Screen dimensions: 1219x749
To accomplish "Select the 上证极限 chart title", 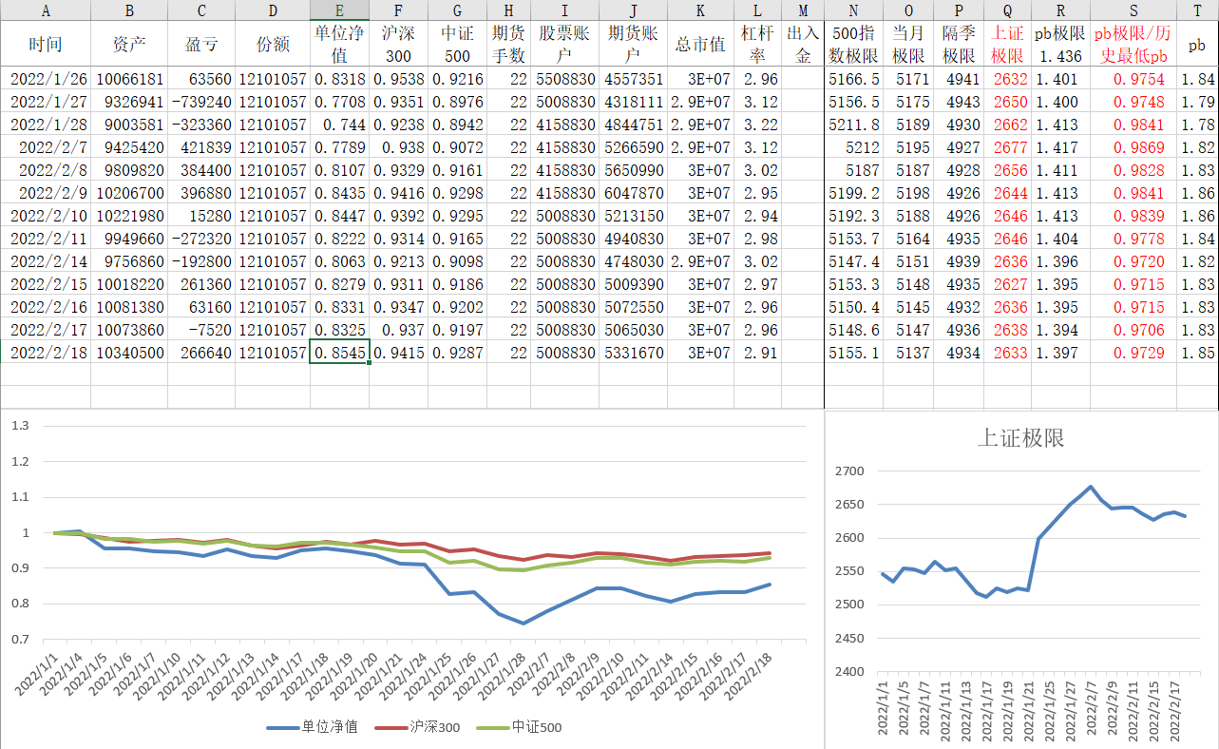I will [1020, 437].
